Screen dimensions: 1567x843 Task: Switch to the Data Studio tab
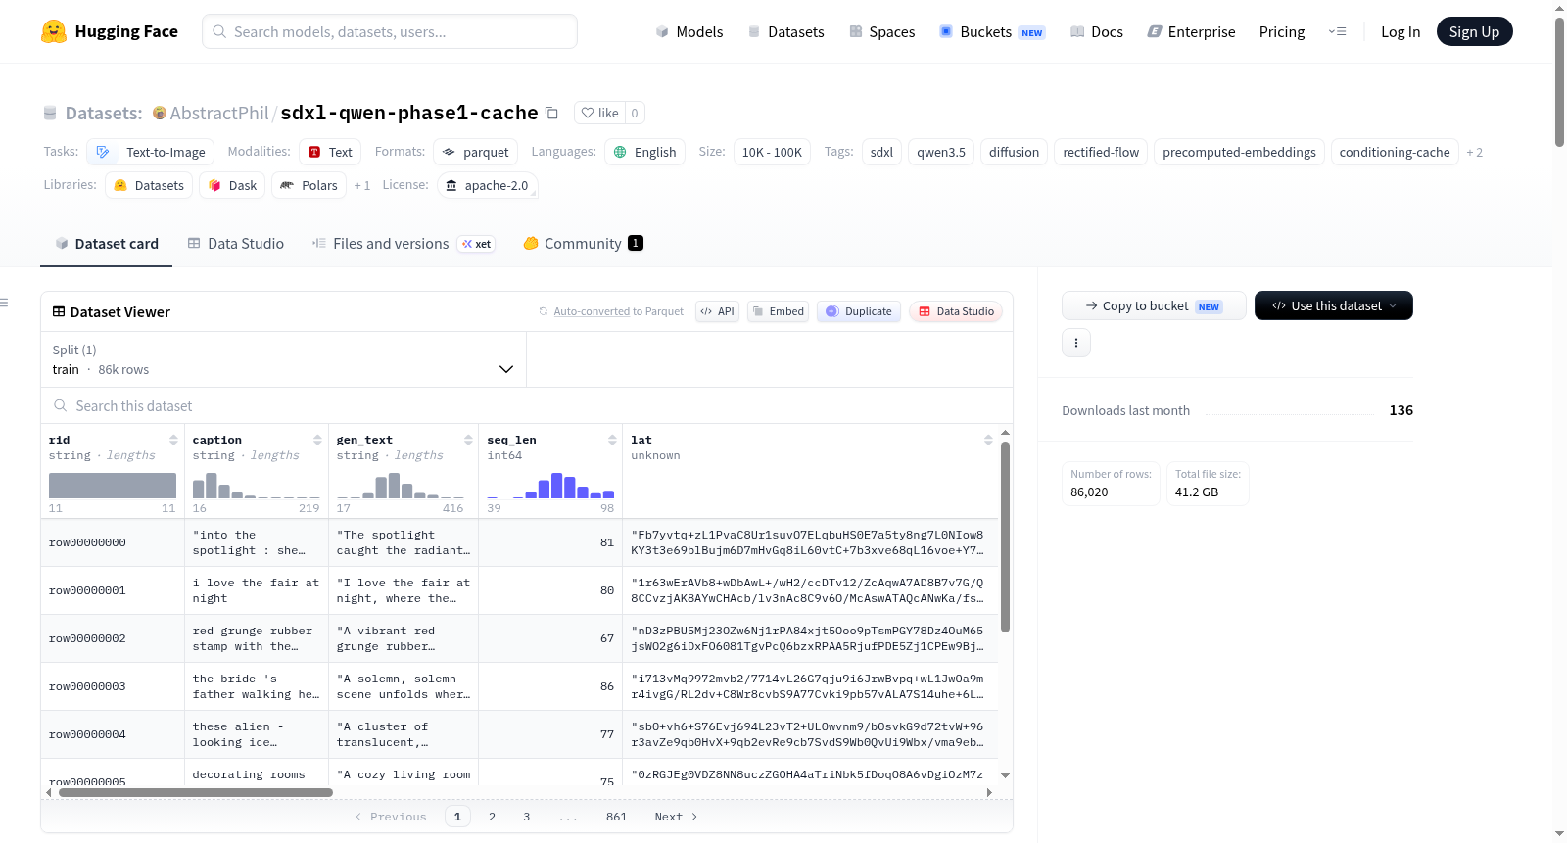[x=235, y=243]
